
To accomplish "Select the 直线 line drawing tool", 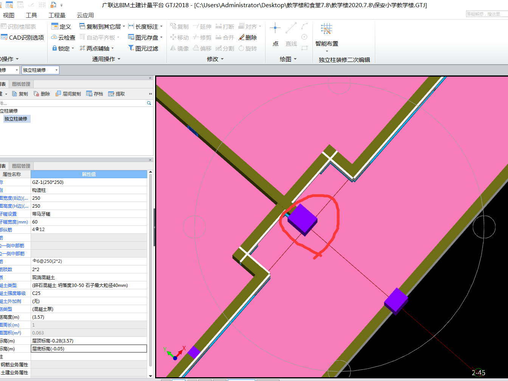I will 291,34.
